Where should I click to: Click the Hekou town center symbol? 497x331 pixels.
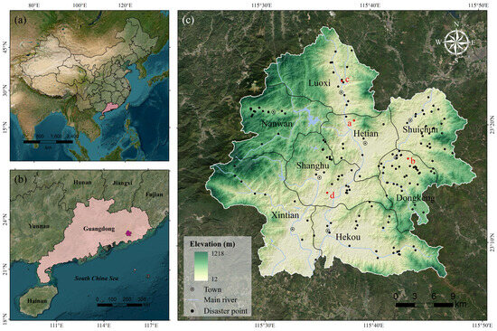(x=328, y=231)
